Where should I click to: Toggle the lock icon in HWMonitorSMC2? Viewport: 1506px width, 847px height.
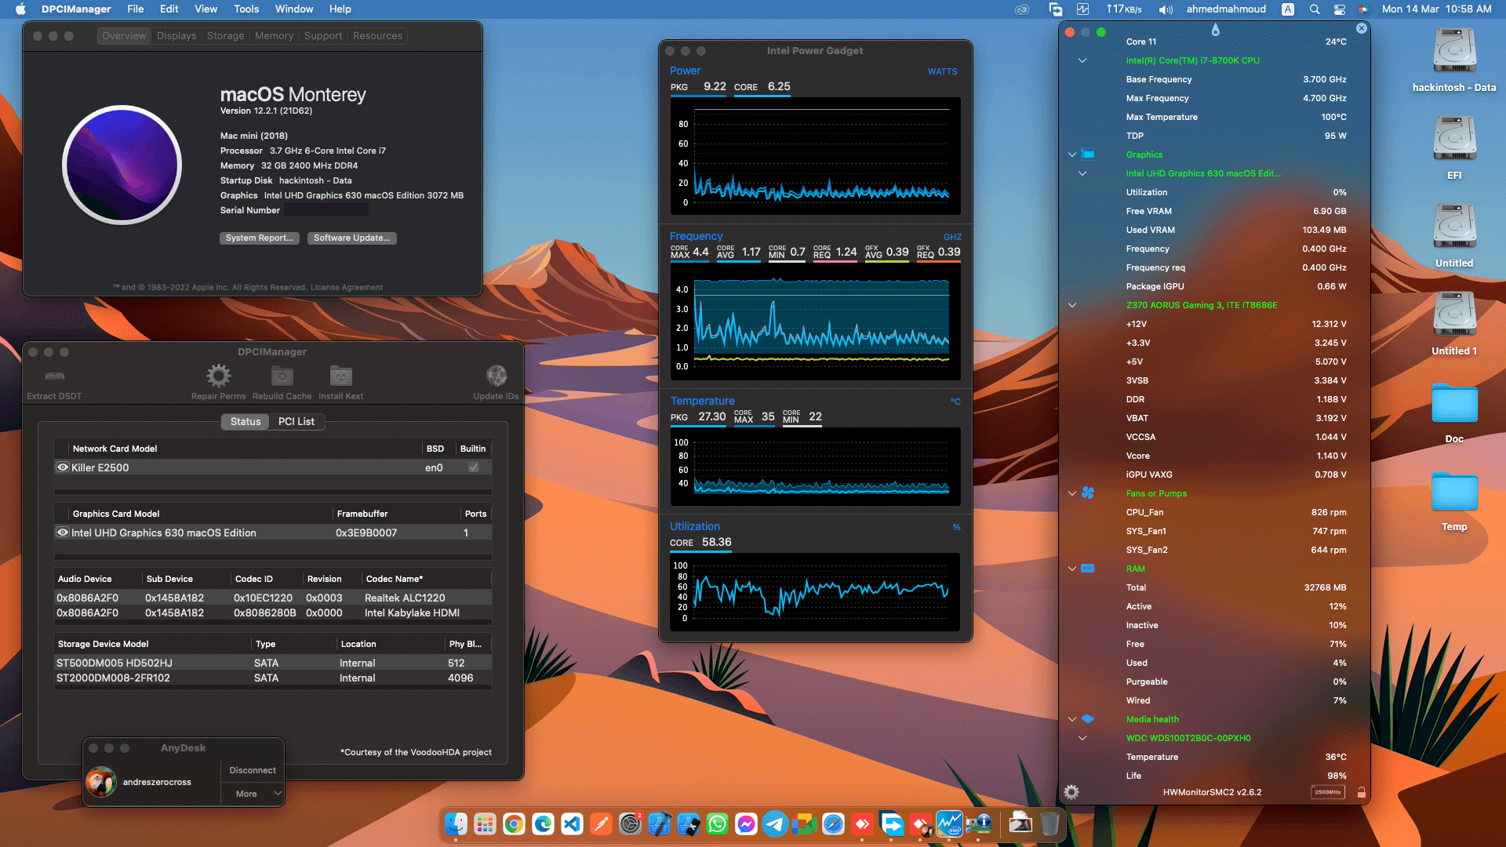[1362, 793]
